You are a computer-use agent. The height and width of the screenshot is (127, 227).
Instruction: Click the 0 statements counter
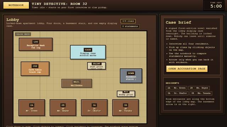pos(130,26)
